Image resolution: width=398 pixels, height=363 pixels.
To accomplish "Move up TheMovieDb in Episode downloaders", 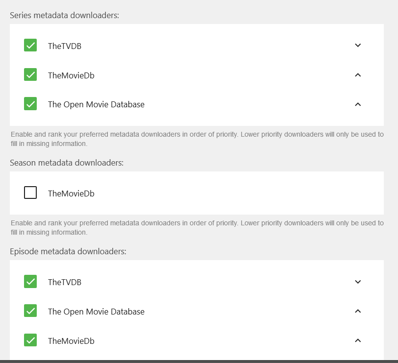I will [358, 340].
